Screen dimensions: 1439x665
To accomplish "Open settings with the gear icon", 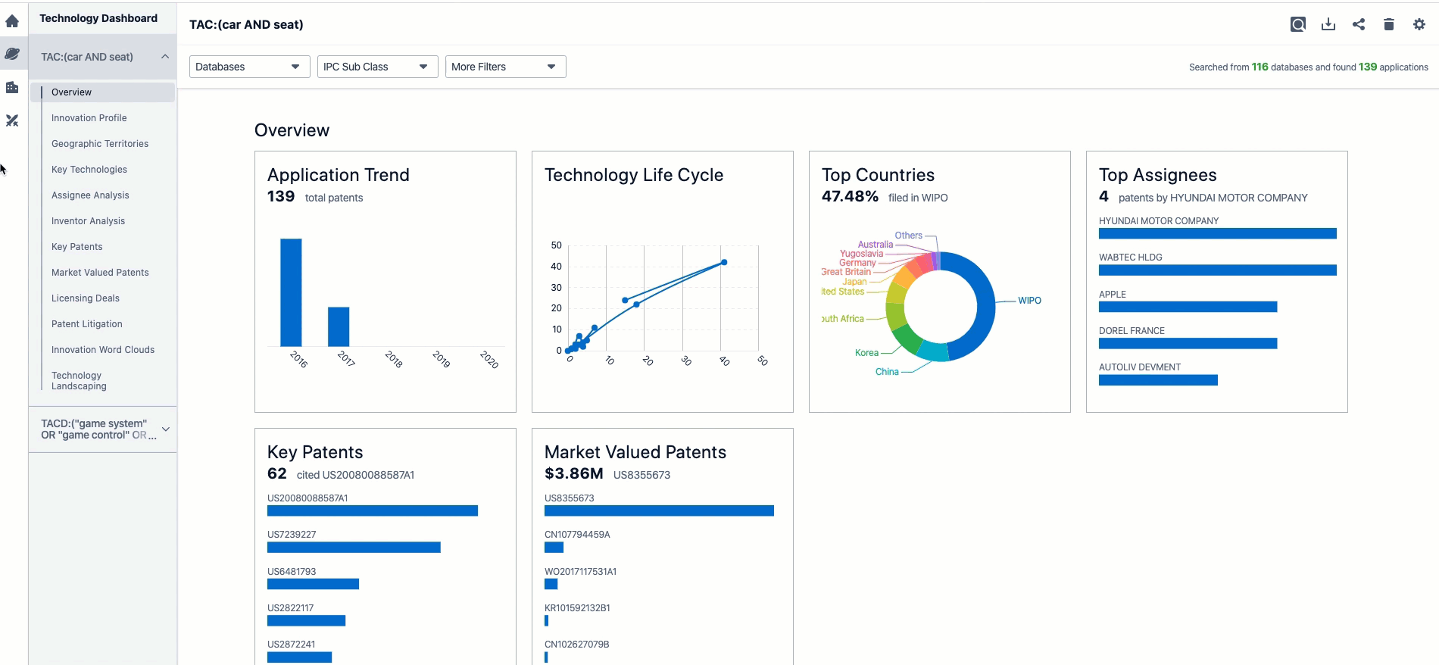I will [x=1419, y=24].
